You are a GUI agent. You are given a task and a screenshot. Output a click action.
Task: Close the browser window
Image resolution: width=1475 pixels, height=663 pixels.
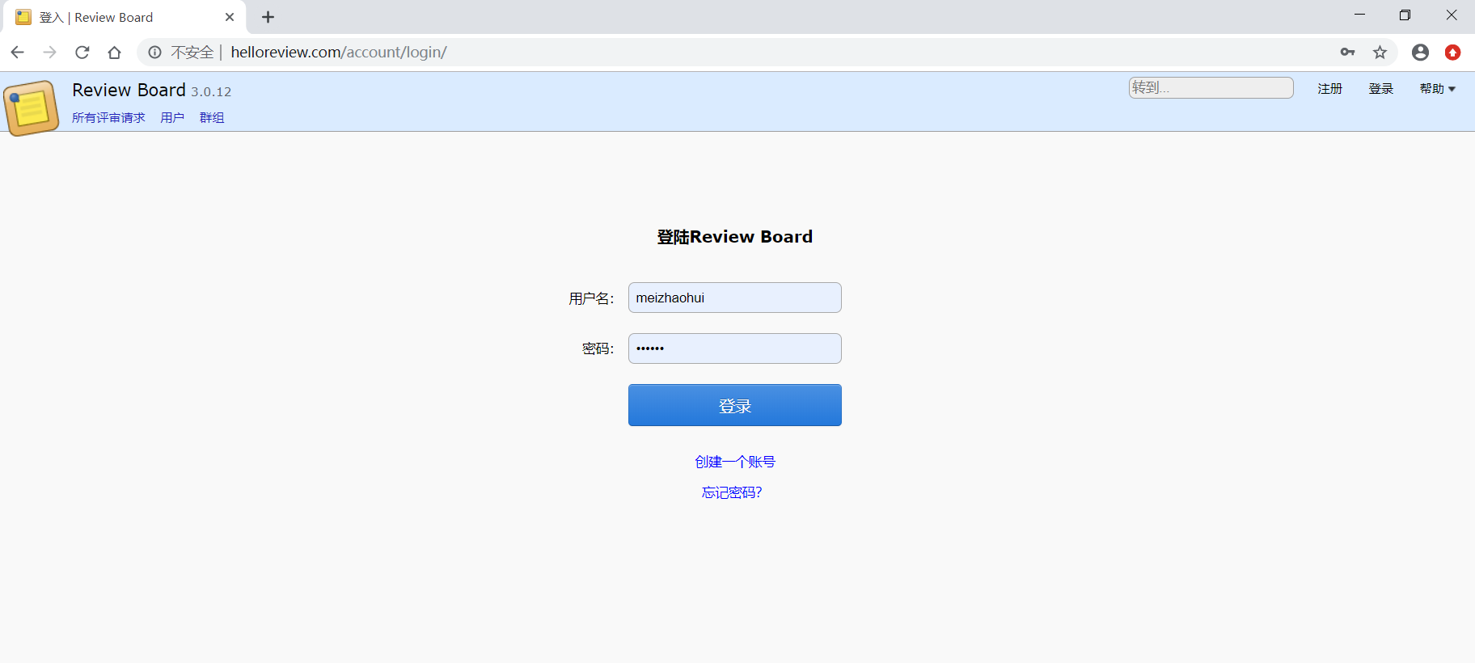click(x=1451, y=15)
